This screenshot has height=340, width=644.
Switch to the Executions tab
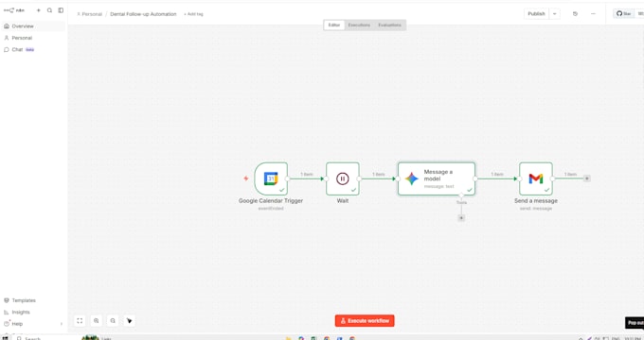tap(359, 25)
